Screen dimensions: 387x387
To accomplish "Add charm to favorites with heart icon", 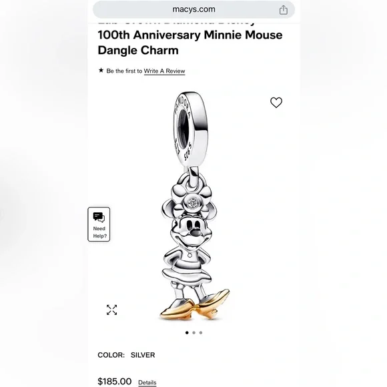I will point(276,103).
